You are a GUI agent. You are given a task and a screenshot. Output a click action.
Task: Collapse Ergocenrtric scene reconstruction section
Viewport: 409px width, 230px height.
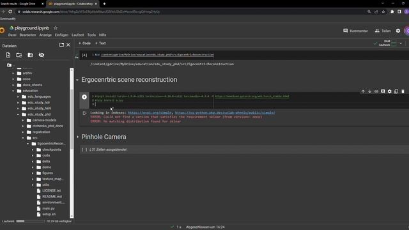coord(77,80)
